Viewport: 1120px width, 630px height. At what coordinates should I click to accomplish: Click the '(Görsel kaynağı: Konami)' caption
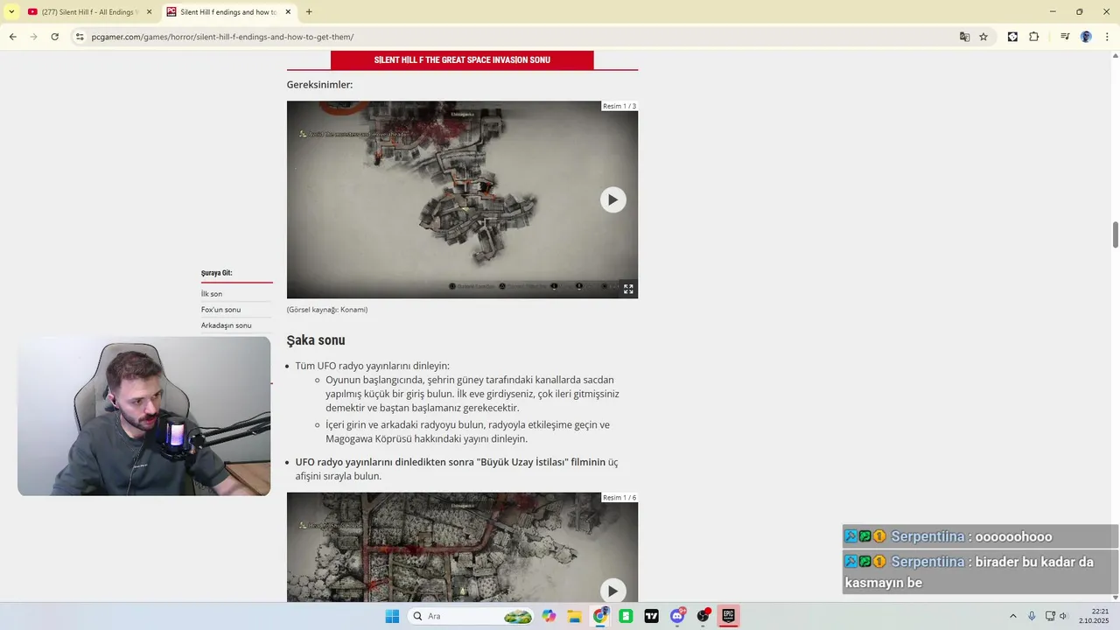click(x=327, y=310)
